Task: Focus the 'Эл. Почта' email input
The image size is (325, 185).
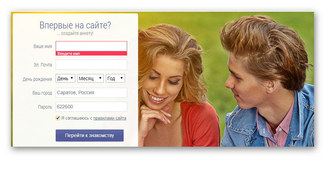Action: coord(91,65)
